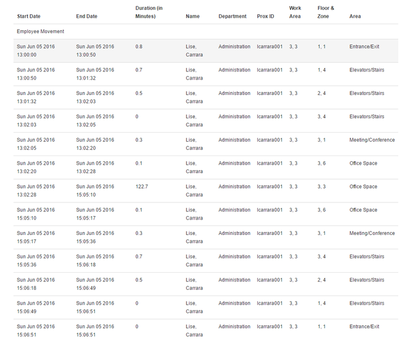
Task: Select the Employee Movement group row
Action: pos(206,31)
